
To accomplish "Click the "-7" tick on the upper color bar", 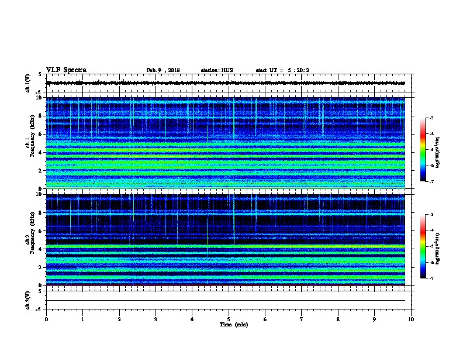I will coord(431,181).
